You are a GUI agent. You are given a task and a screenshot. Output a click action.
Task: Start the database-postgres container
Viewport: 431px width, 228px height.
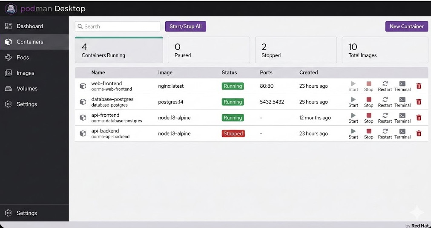[353, 102]
